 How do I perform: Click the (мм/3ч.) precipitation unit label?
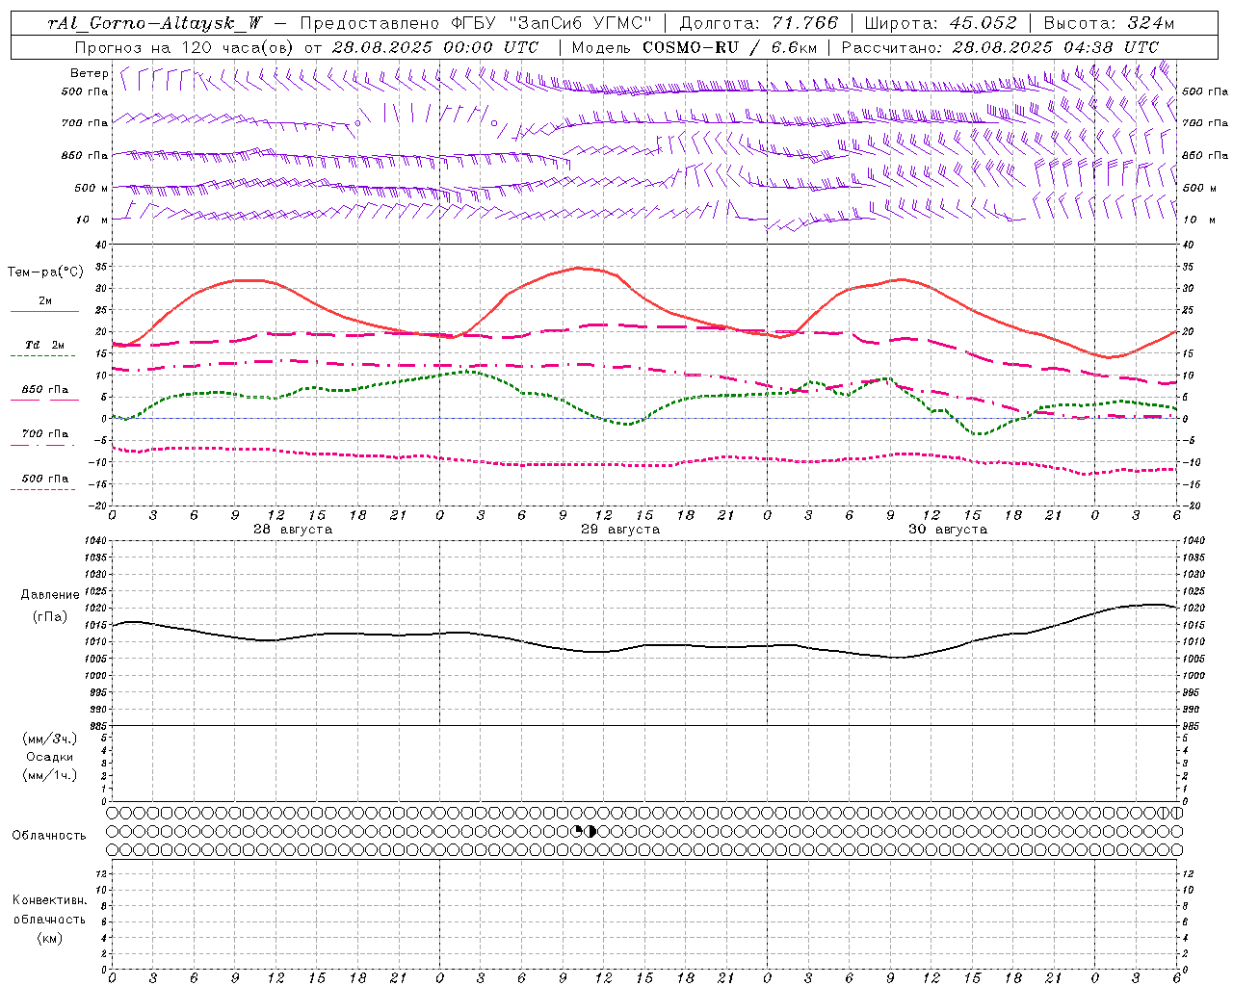50,739
